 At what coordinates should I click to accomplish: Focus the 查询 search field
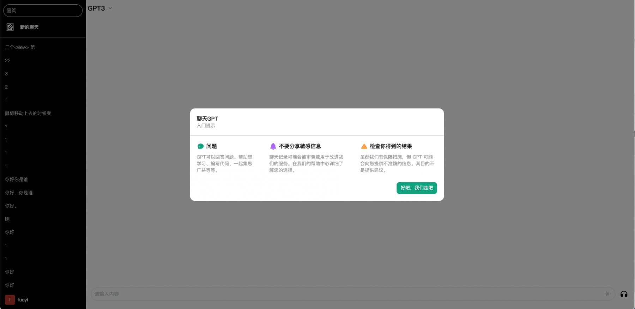point(43,11)
